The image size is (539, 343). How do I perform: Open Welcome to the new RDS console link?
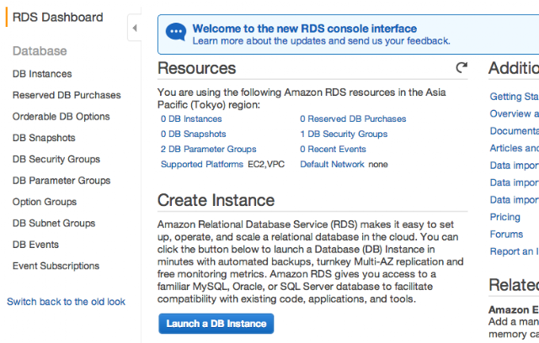(x=305, y=29)
